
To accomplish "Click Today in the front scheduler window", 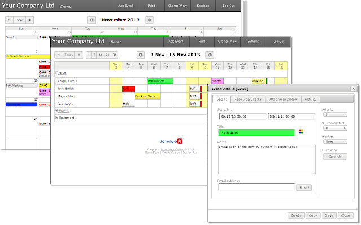I will pos(69,55).
